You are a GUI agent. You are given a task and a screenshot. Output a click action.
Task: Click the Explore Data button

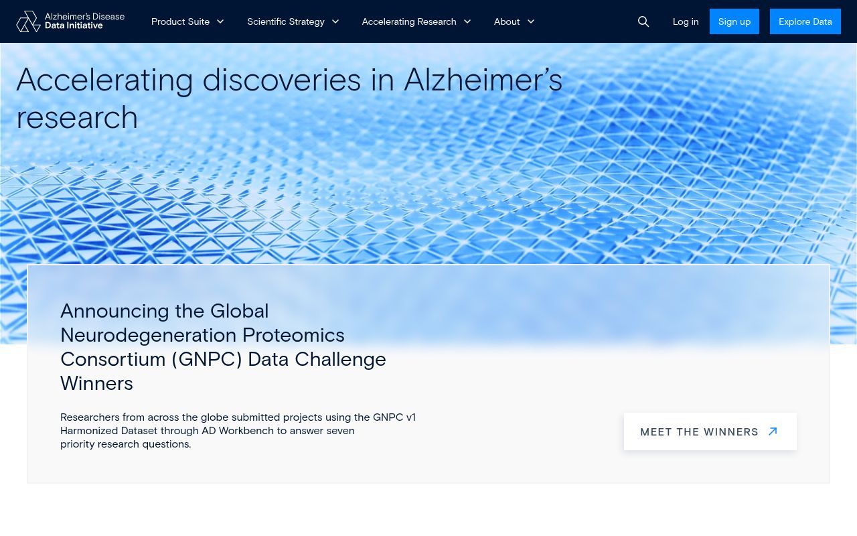pos(805,21)
